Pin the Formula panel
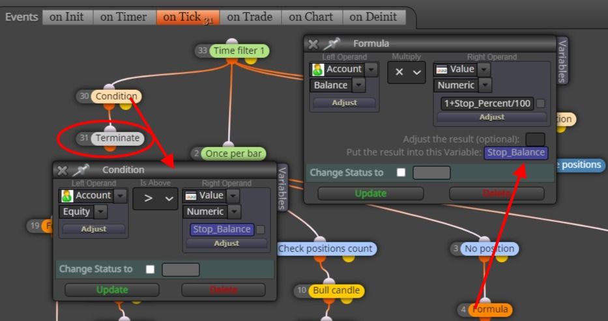608x321 pixels. point(332,44)
